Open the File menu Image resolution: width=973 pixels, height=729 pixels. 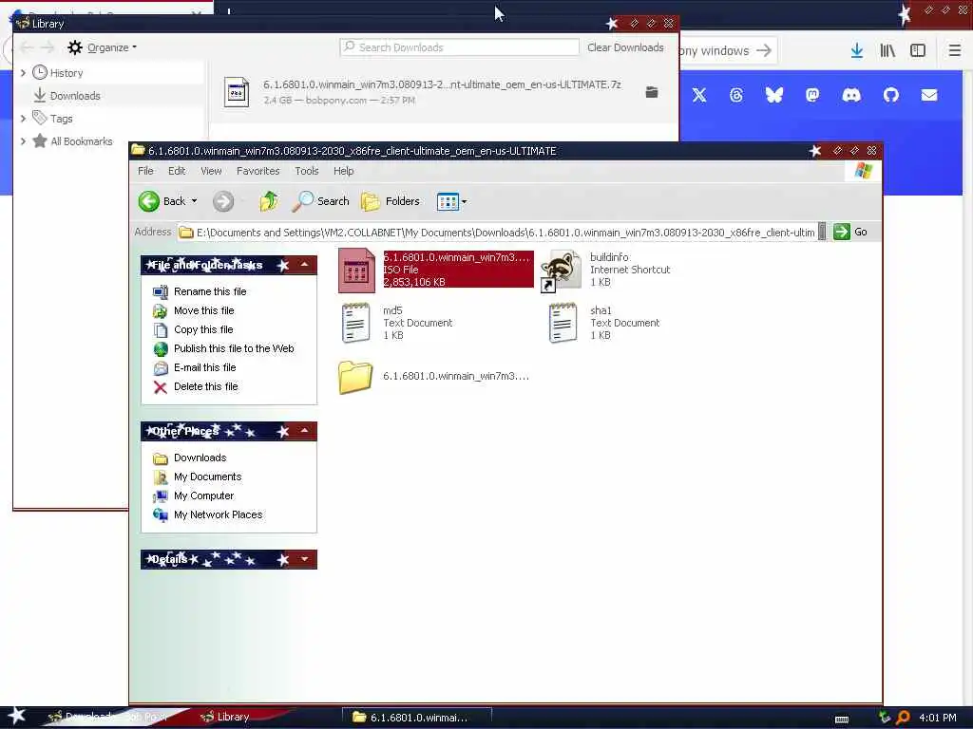click(x=145, y=171)
